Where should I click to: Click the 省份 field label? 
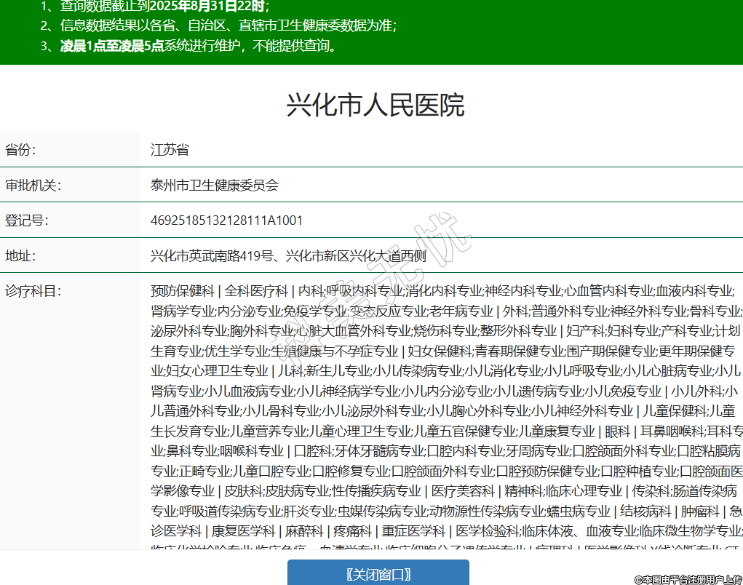pos(20,150)
